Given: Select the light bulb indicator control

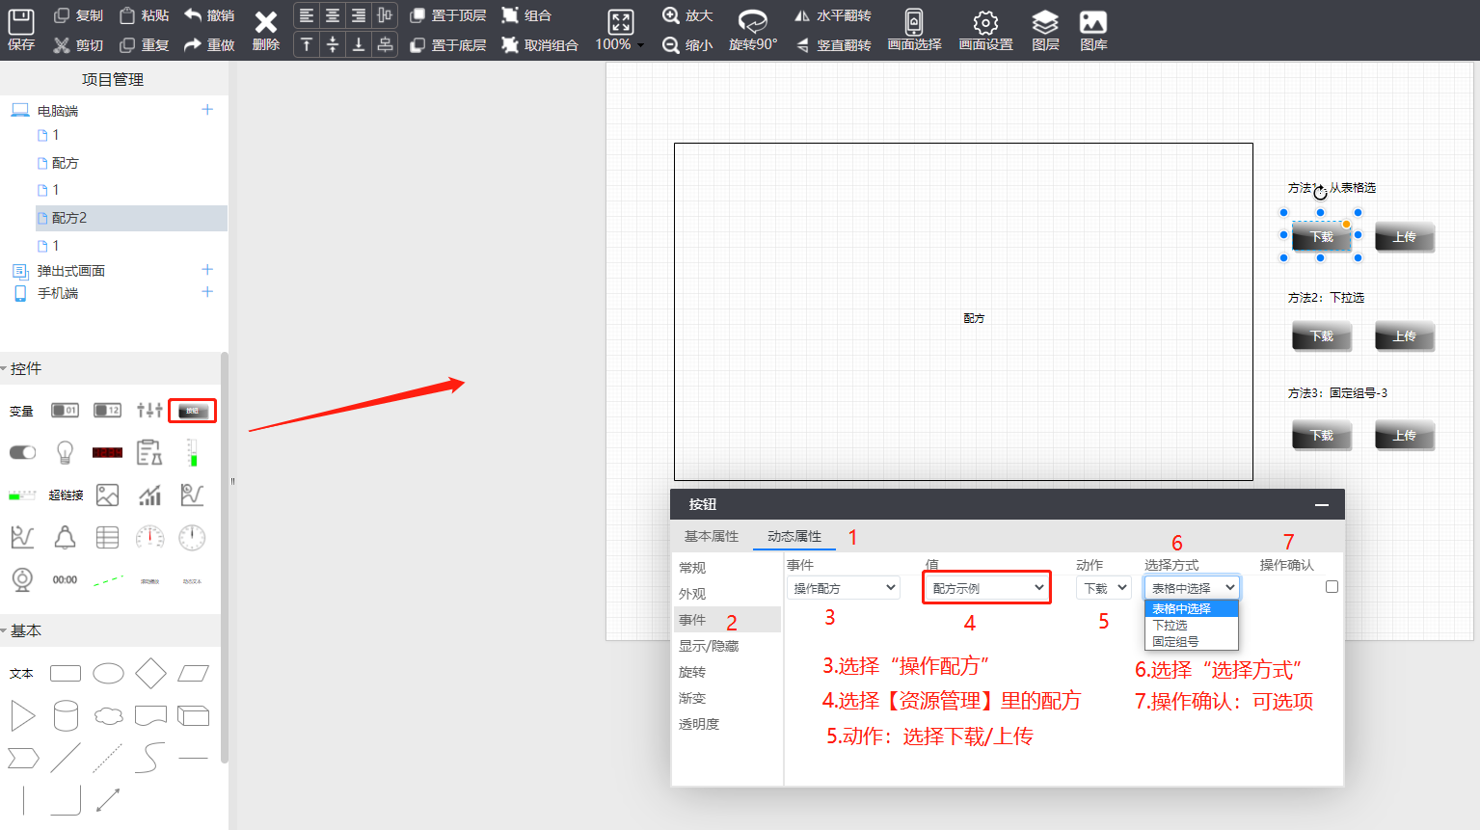Looking at the screenshot, I should point(65,452).
